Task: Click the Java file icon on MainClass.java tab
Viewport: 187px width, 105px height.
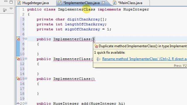Action: pos(115,3)
